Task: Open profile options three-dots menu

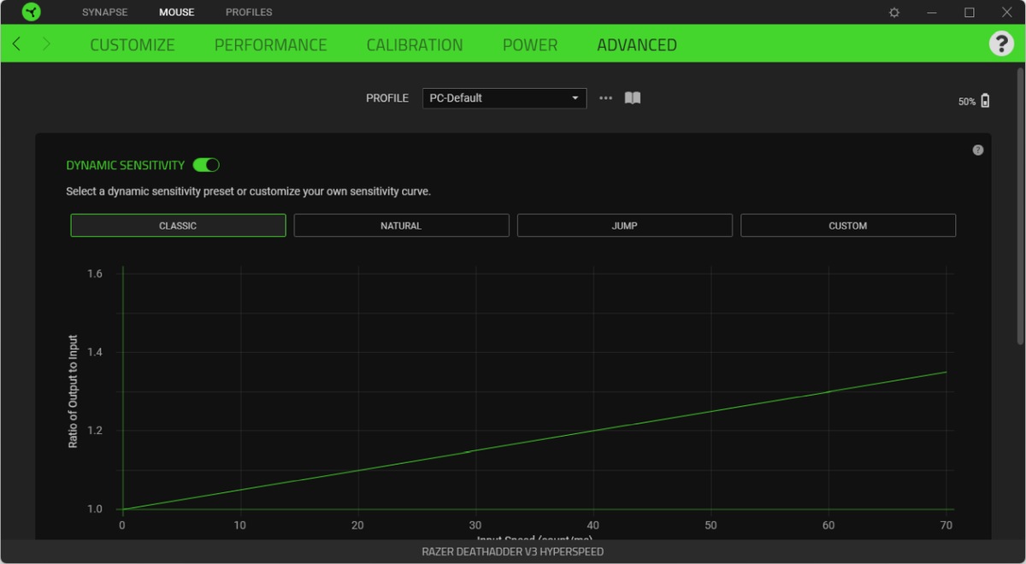Action: [x=606, y=98]
